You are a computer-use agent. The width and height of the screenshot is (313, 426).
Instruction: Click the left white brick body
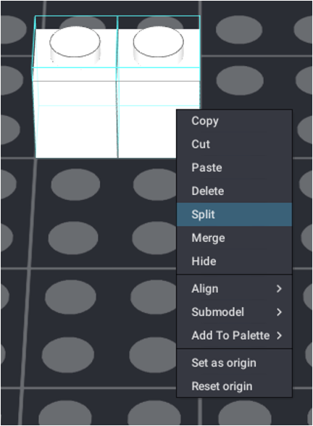pos(76,120)
